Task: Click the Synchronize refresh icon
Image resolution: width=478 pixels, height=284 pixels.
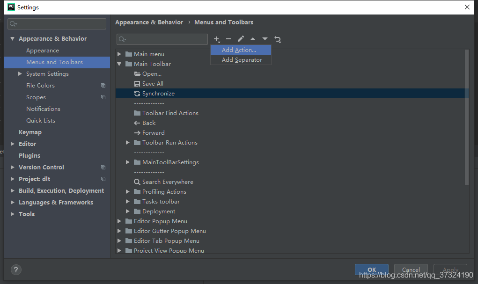Action: 137,94
